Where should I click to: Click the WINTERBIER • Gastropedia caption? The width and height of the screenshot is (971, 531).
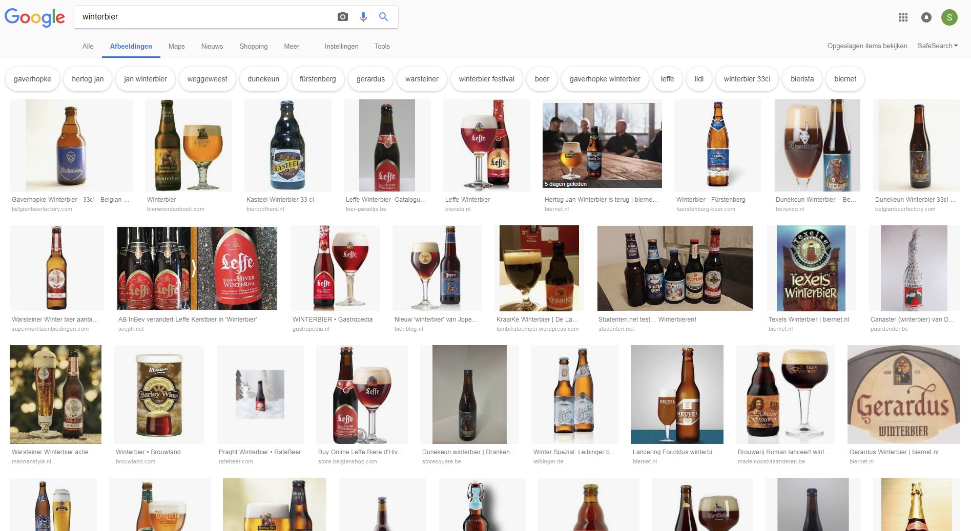(332, 320)
